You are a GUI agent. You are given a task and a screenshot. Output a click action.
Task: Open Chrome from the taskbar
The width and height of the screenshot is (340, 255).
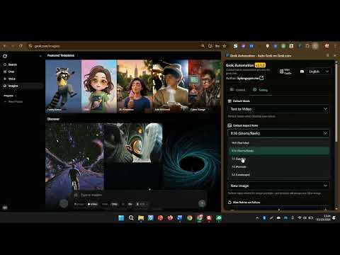click(x=190, y=217)
